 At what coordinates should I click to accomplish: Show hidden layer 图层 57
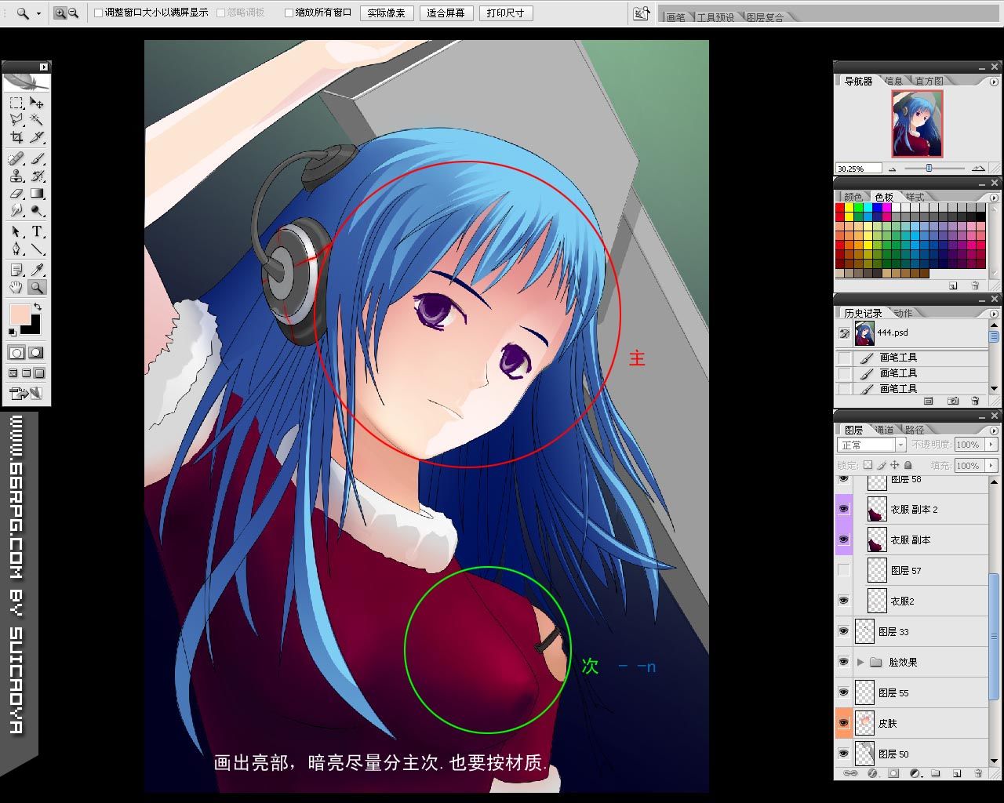[x=844, y=570]
